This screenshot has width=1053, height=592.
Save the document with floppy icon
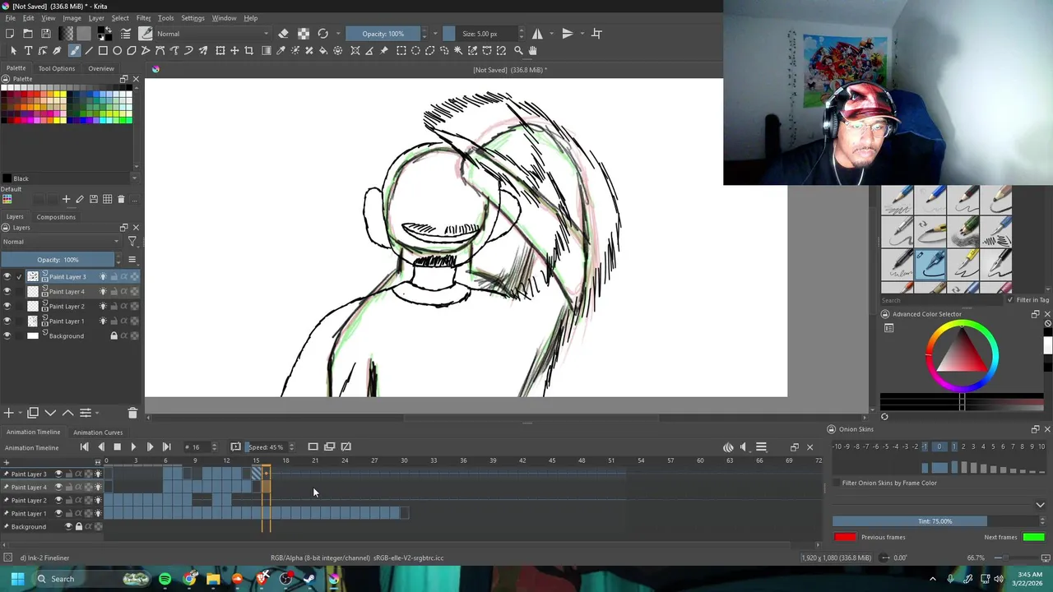point(46,34)
